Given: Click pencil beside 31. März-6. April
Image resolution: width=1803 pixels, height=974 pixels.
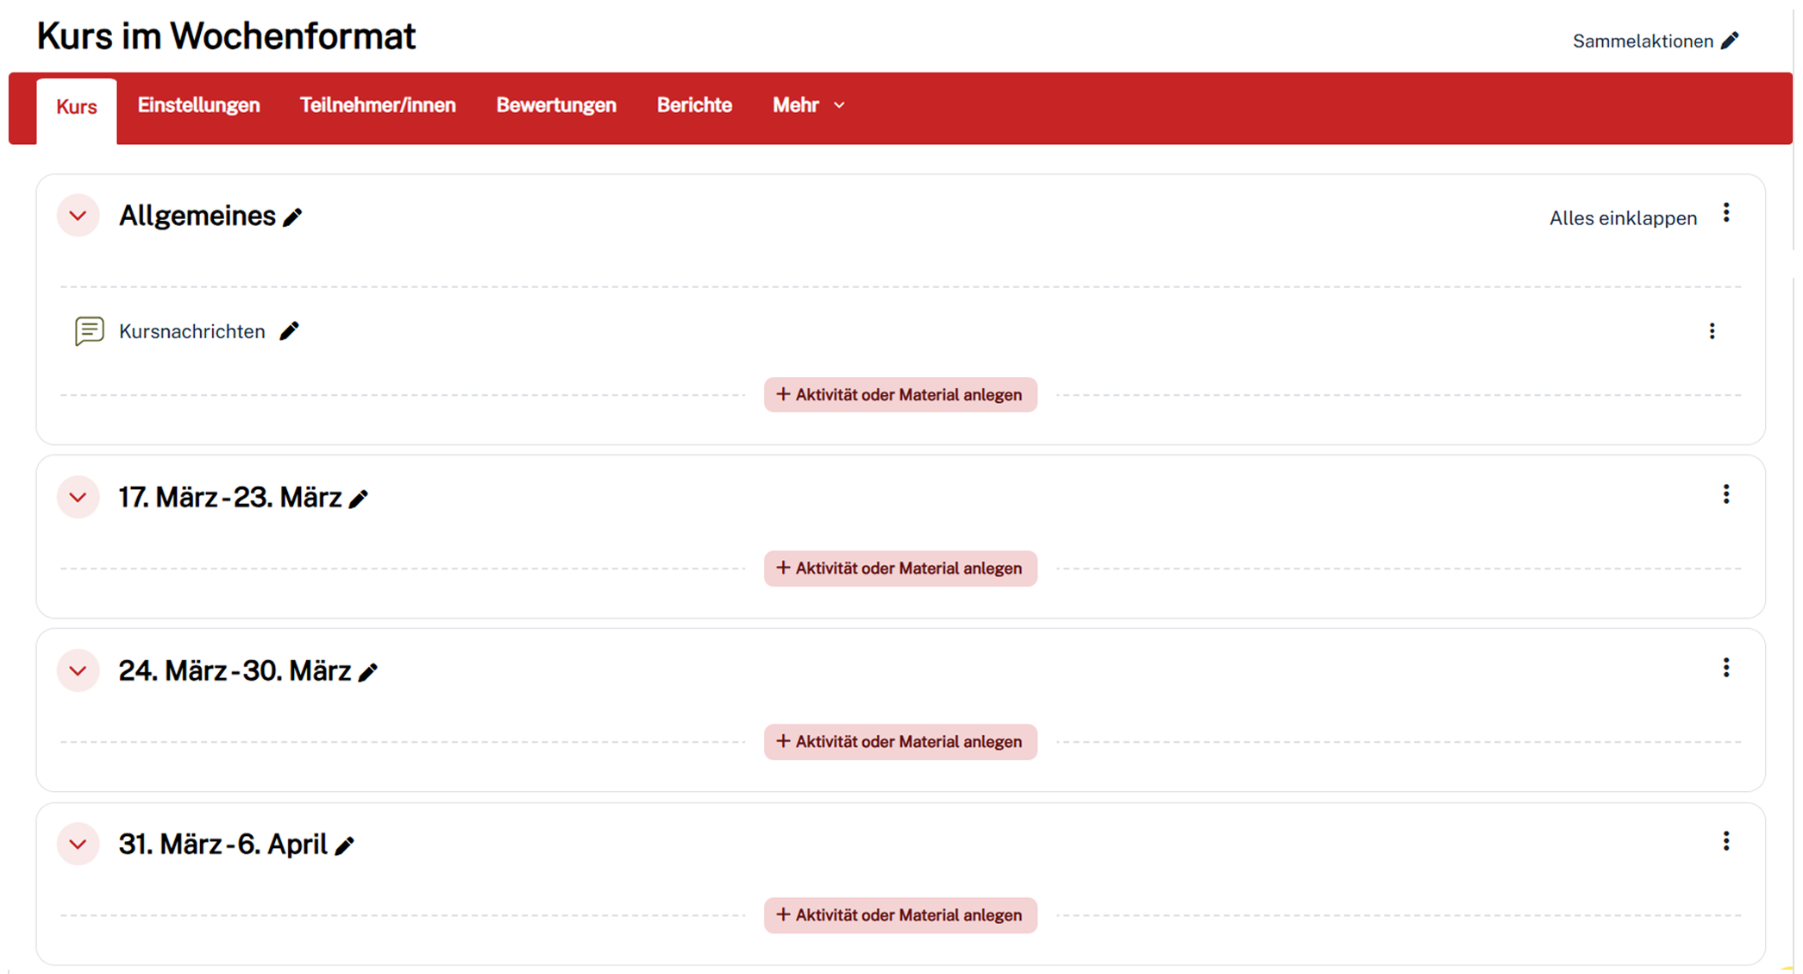Looking at the screenshot, I should pos(345,845).
